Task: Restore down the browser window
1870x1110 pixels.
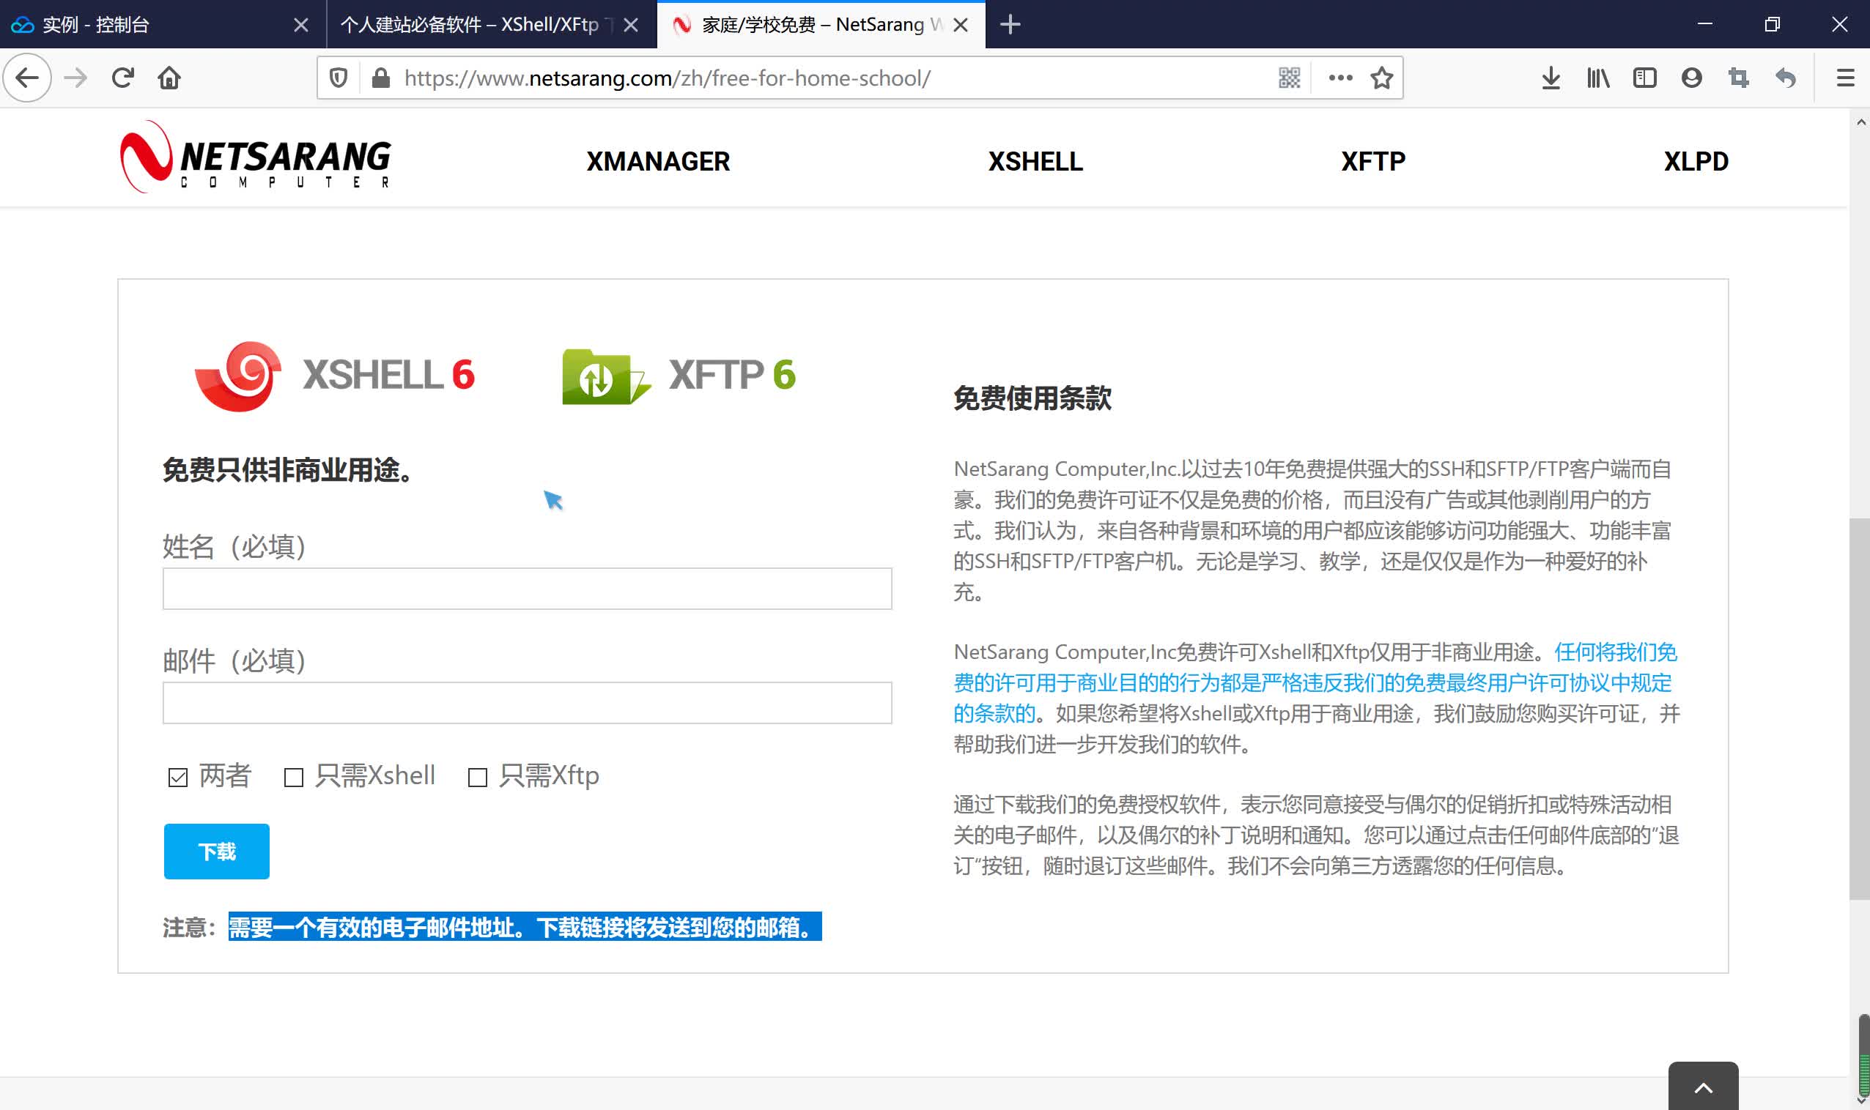Action: (1771, 25)
